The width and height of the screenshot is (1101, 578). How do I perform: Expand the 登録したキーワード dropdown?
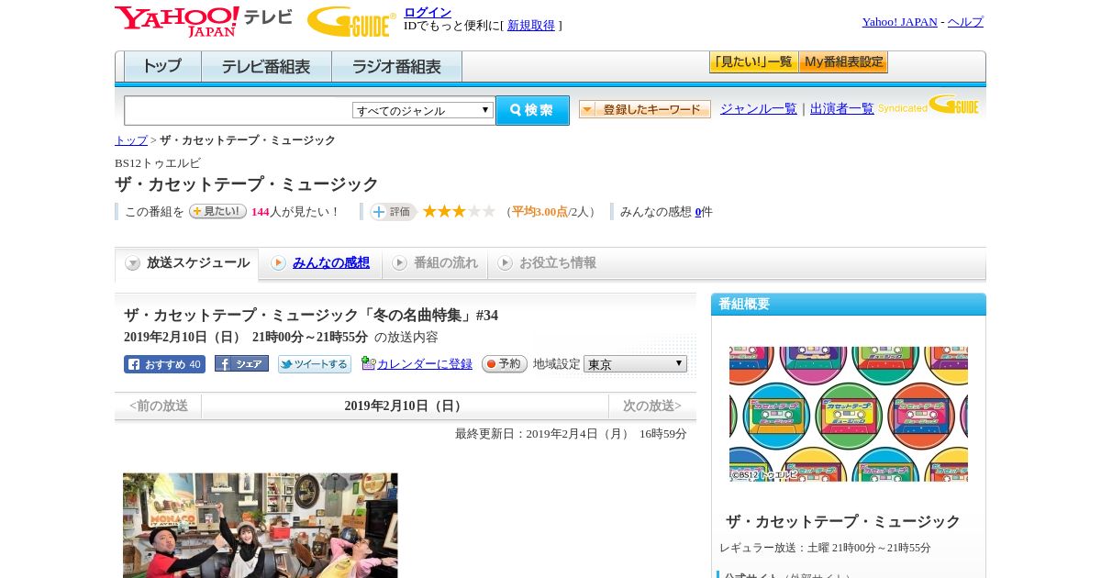point(645,109)
